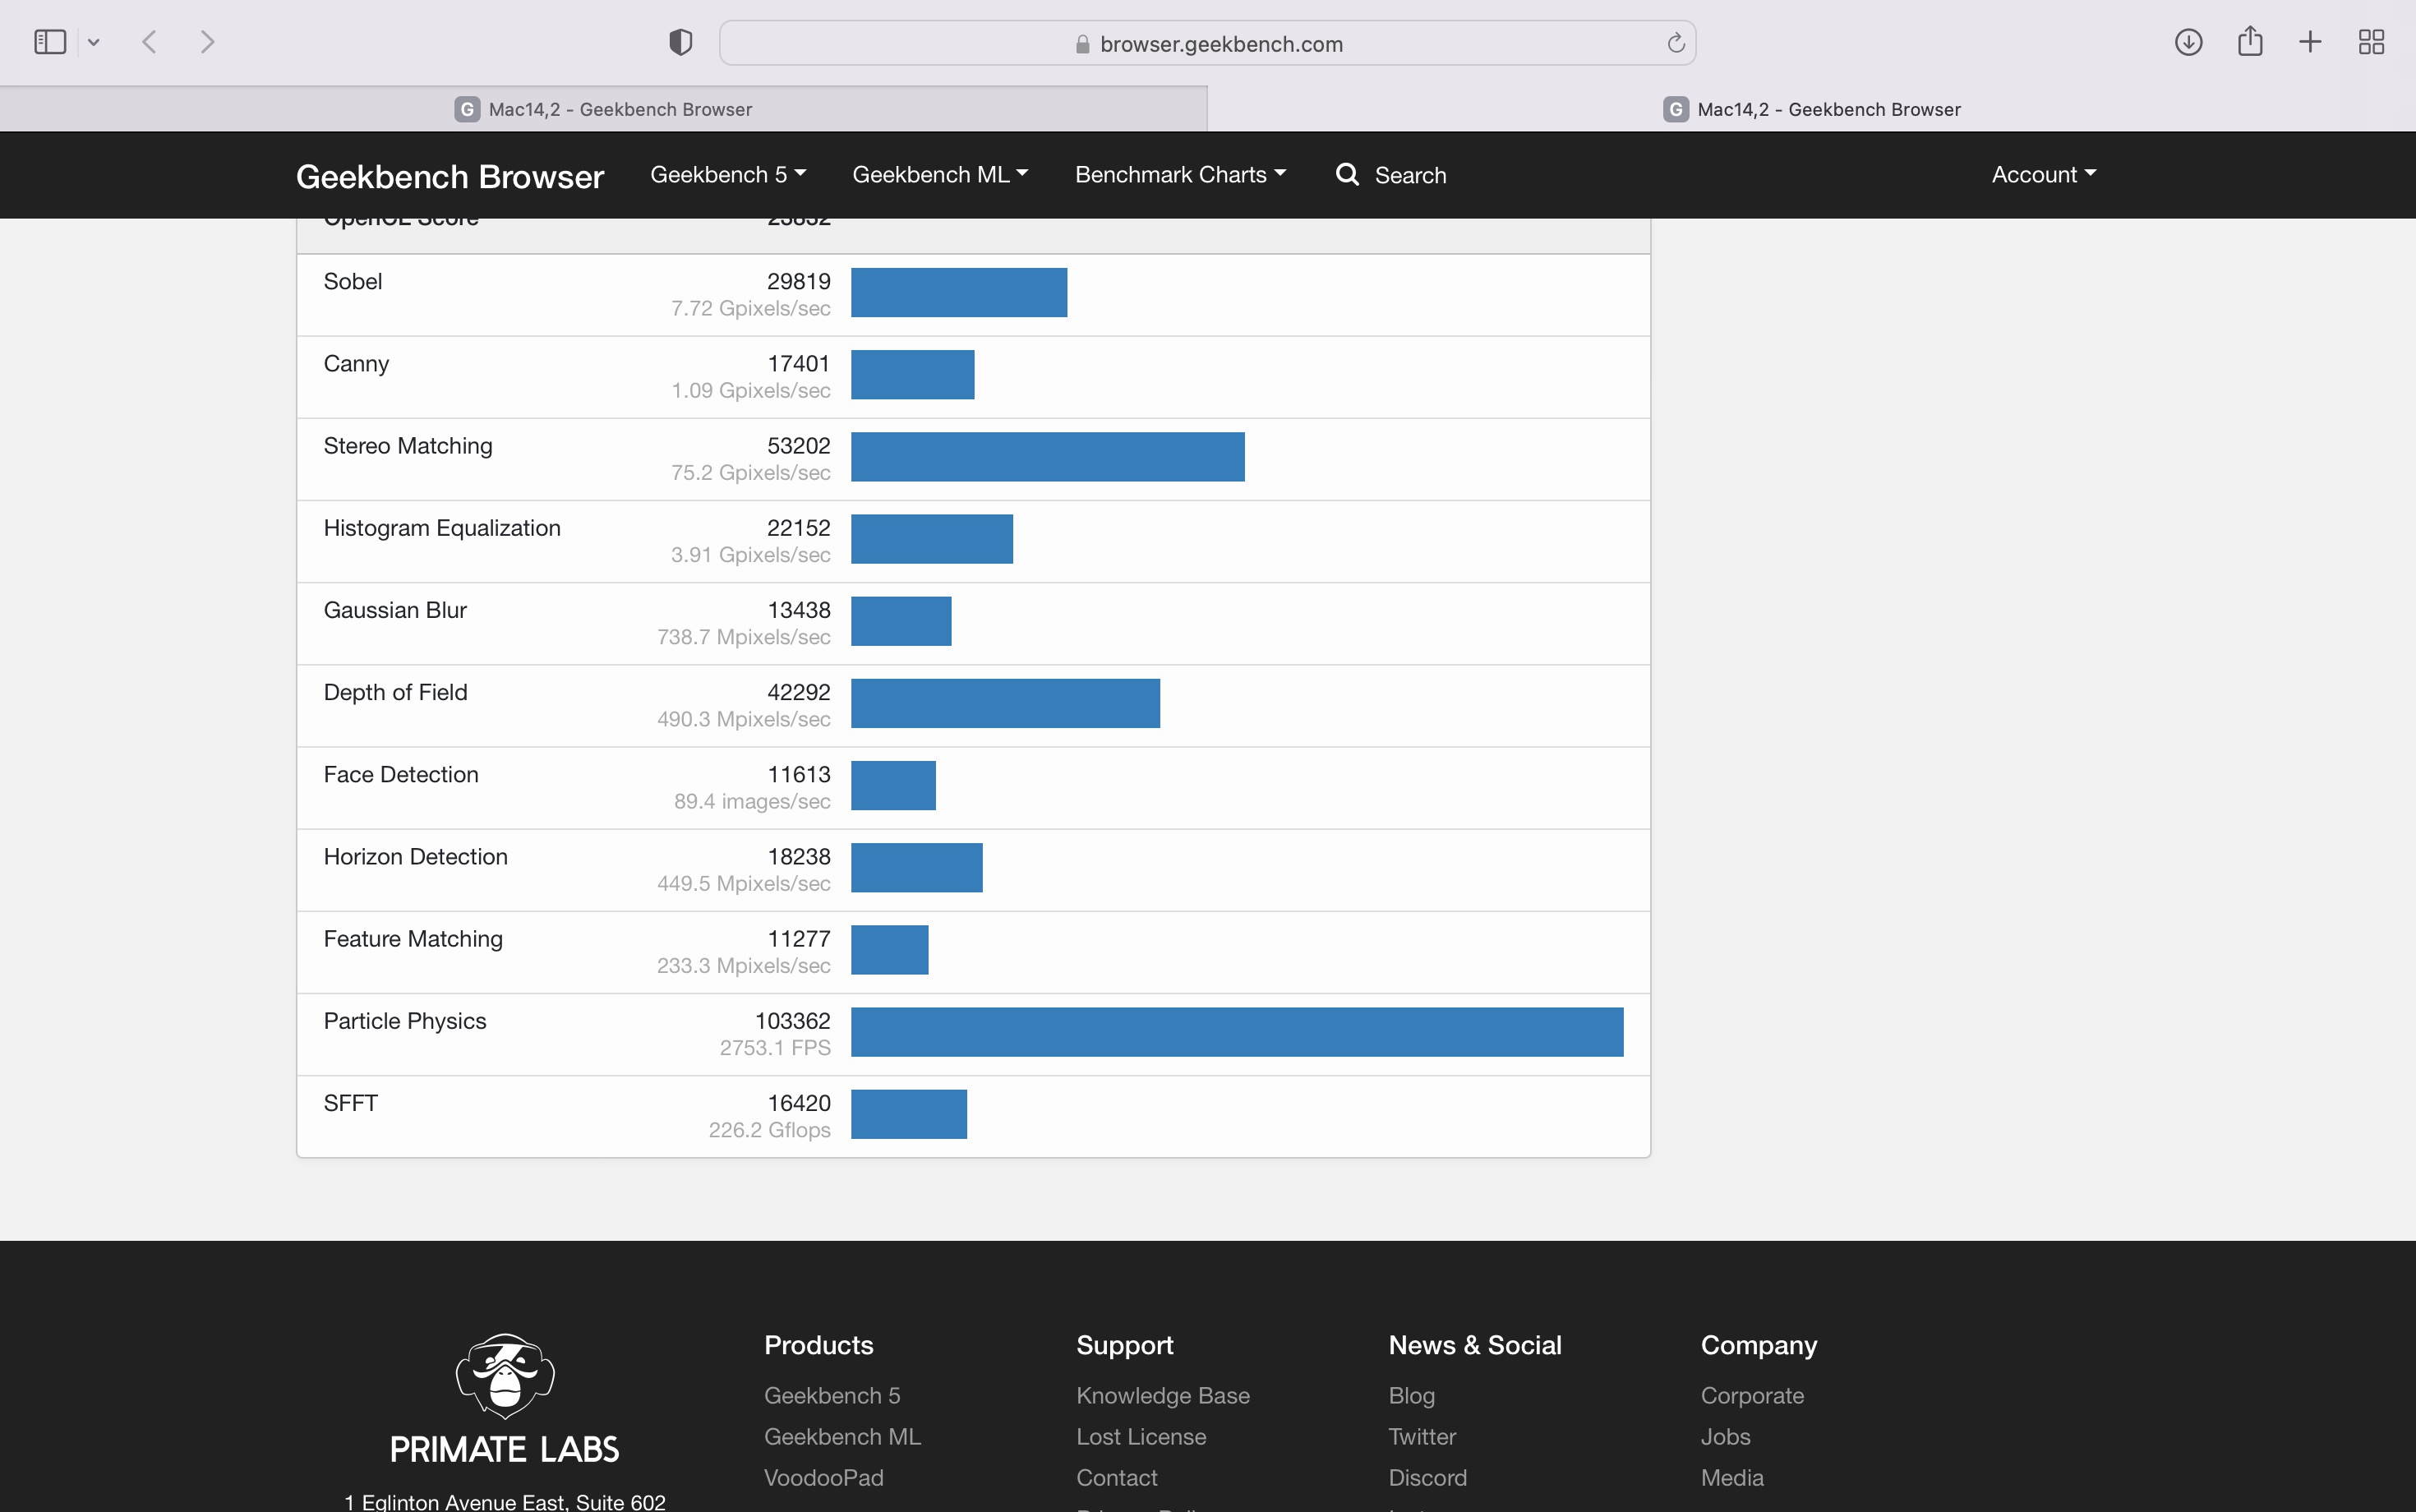This screenshot has height=1512, width=2416.
Task: Show downloads with the download icon
Action: click(2188, 42)
